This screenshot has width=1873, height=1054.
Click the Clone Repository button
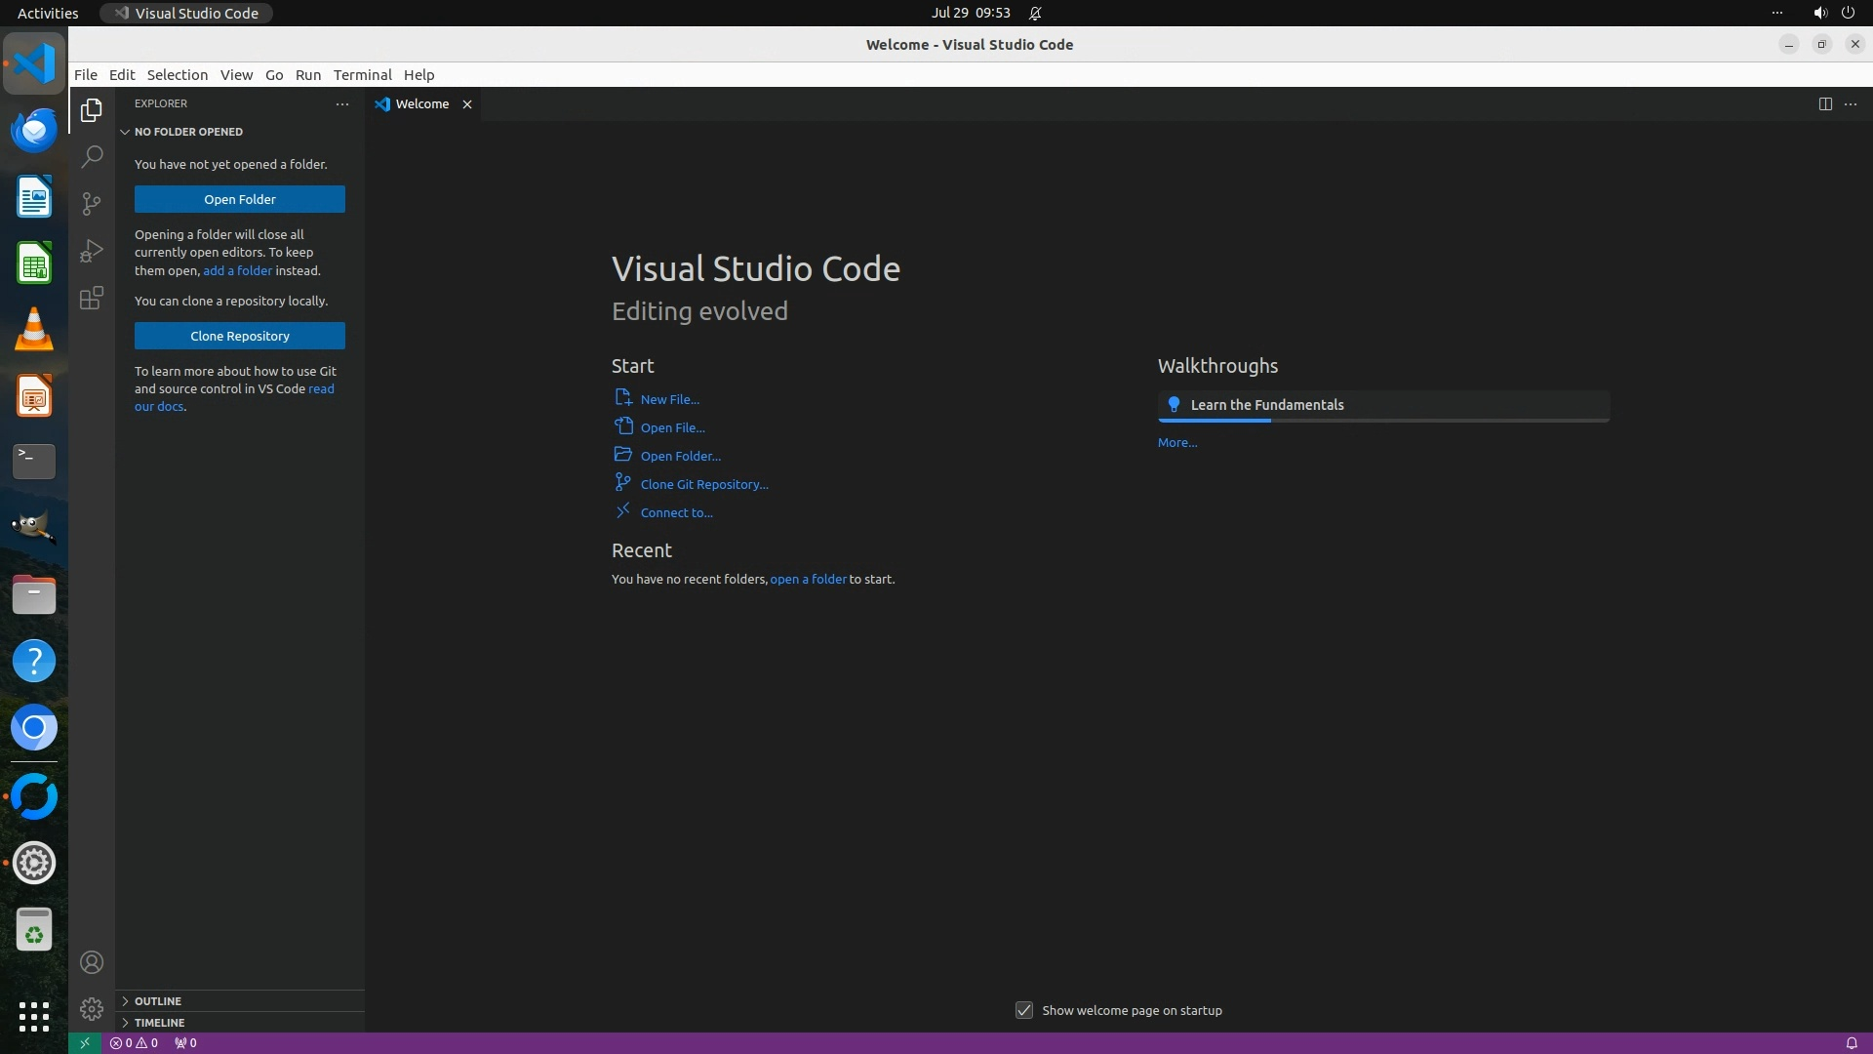[239, 336]
